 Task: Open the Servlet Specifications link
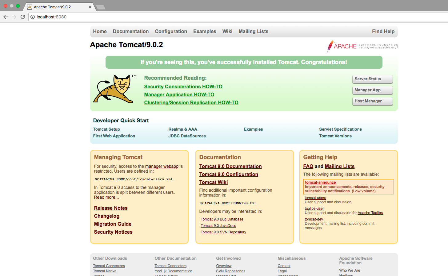[x=341, y=129]
